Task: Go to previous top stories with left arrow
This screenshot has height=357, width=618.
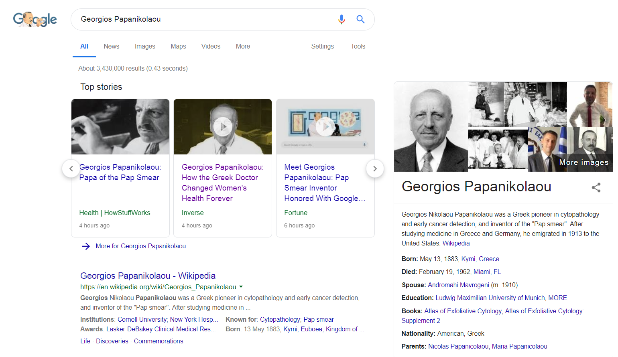Action: pos(71,168)
